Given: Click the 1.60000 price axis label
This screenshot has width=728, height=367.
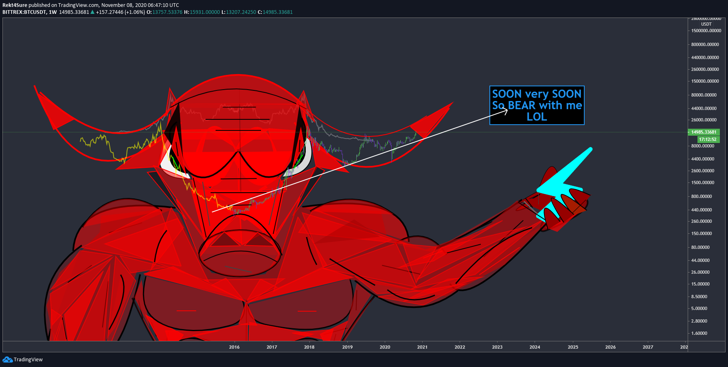Looking at the screenshot, I should [699, 333].
